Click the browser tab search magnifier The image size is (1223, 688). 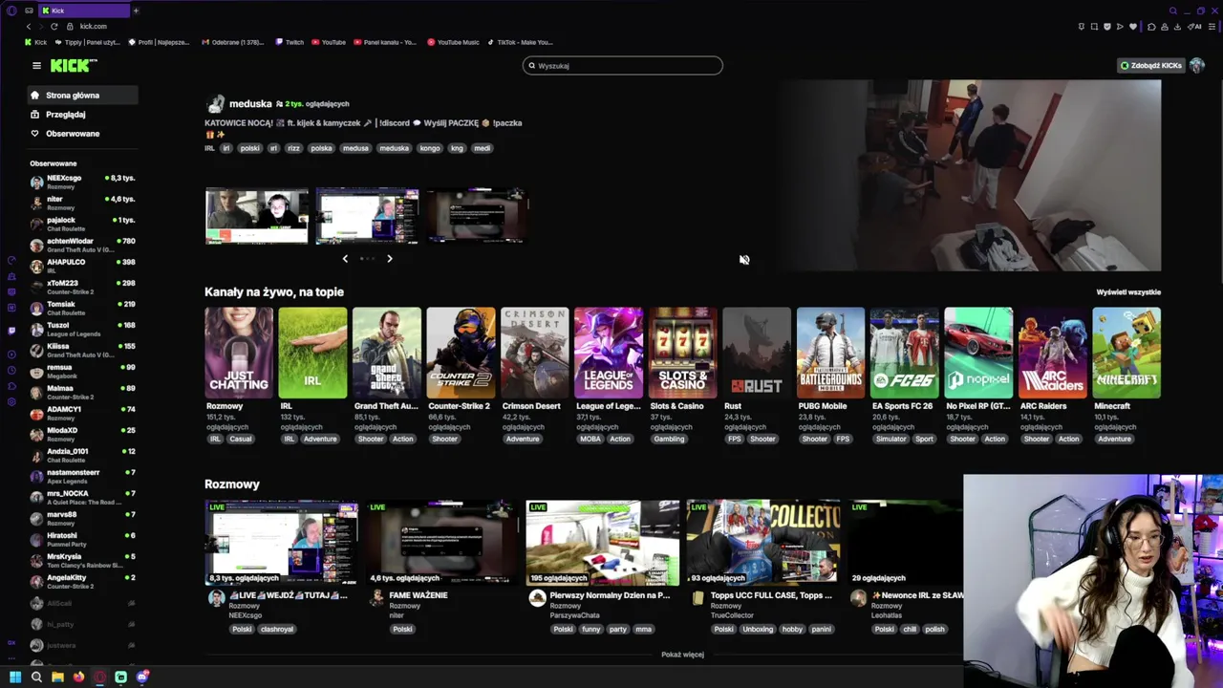pos(1173,11)
